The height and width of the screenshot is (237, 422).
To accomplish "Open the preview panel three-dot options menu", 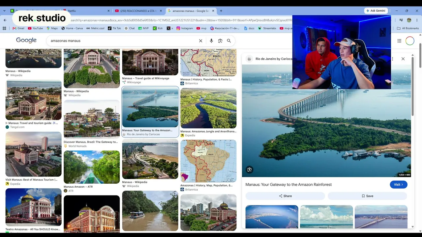I will click(x=392, y=59).
